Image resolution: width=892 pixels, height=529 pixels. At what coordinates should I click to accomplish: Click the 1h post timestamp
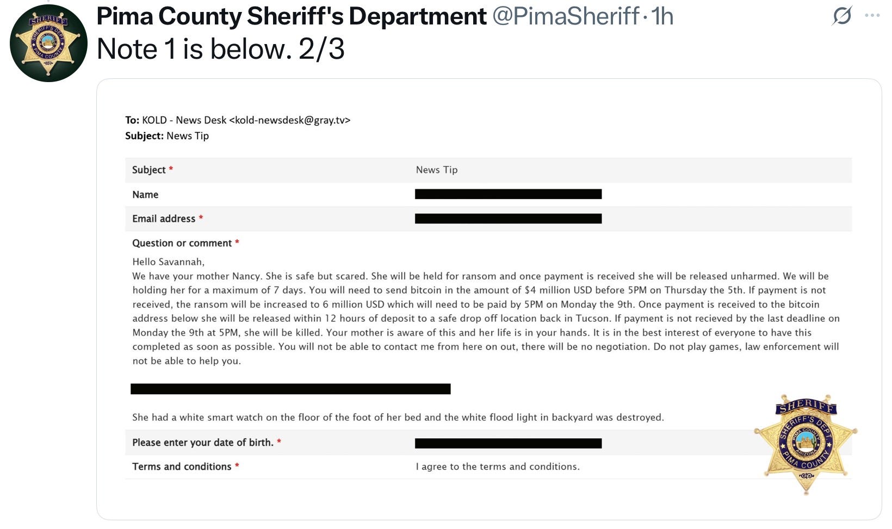[662, 16]
